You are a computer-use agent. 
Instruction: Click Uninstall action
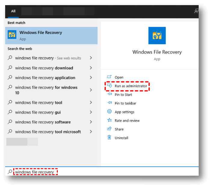(x=121, y=138)
